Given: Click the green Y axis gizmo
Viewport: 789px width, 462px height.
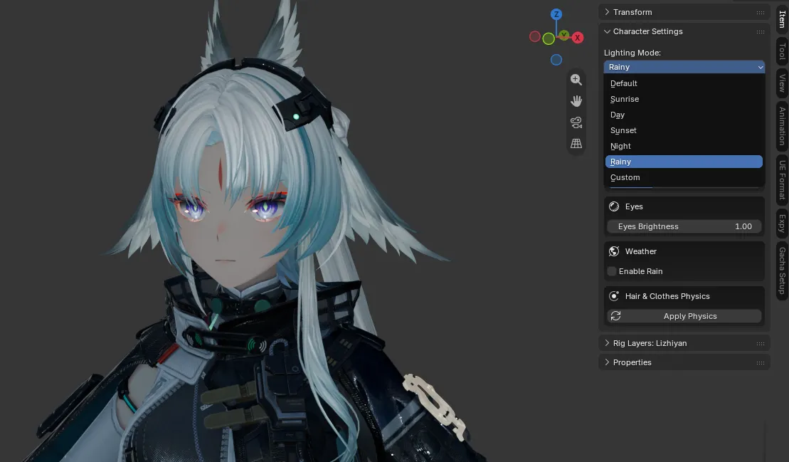Looking at the screenshot, I should click(x=564, y=35).
